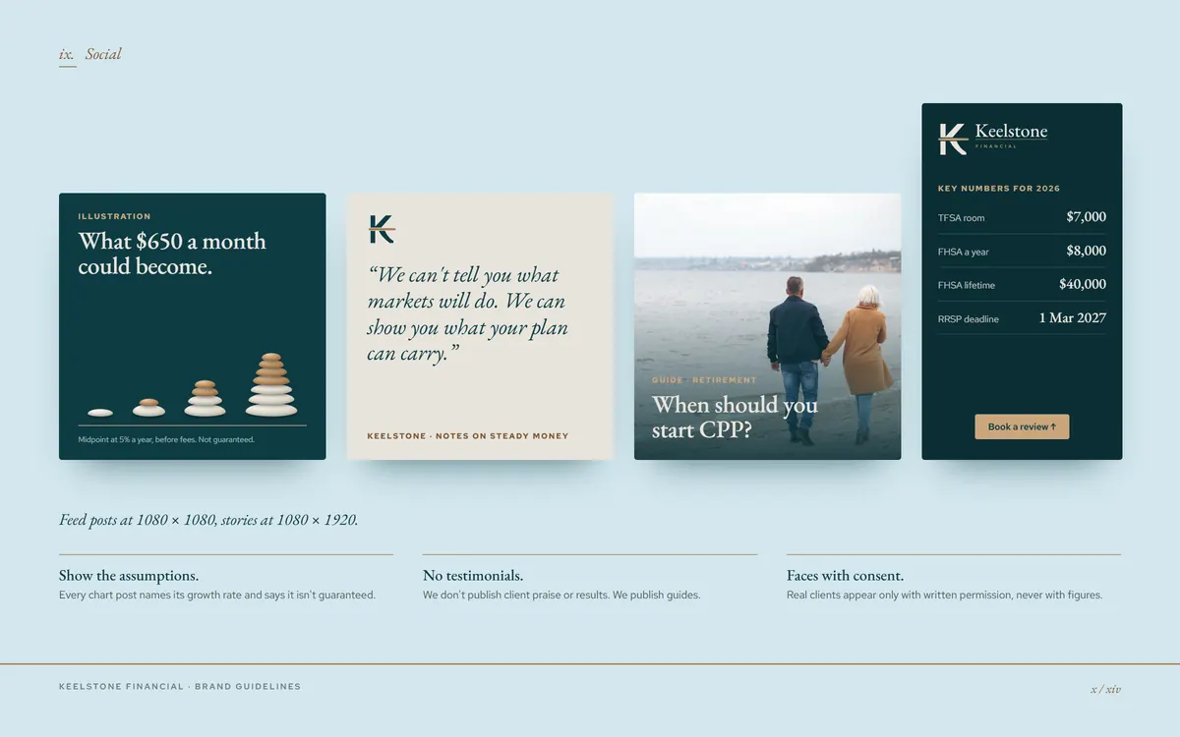The image size is (1180, 737).
Task: Select the $650 a month illustration post
Action: [x=192, y=326]
